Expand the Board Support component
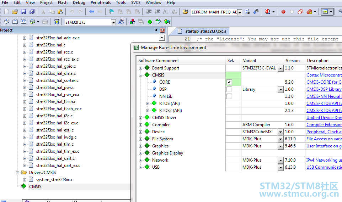Screen dimensions: 342x202 click(x=140, y=68)
